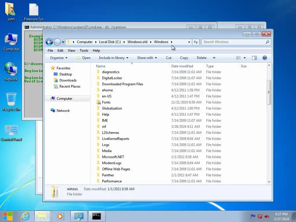The width and height of the screenshot is (296, 222).
Task: Open the Tools menu
Action: [84, 51]
